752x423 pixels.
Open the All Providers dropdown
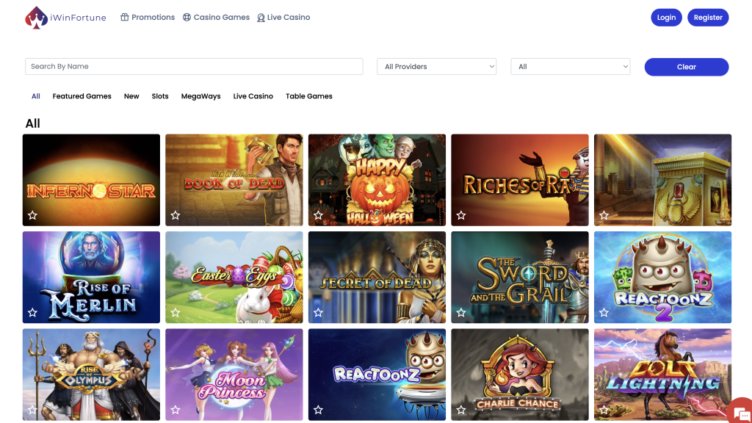click(436, 66)
